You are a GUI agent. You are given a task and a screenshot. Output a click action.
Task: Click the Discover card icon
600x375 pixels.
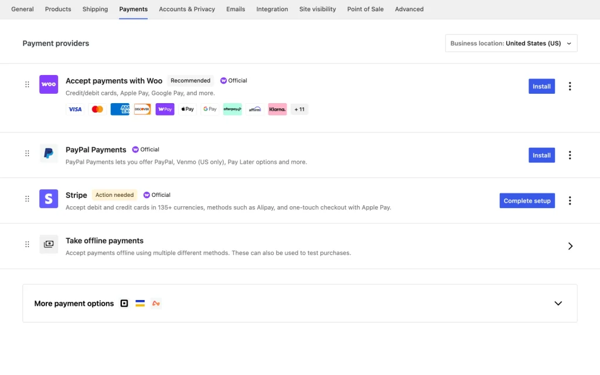(x=142, y=109)
